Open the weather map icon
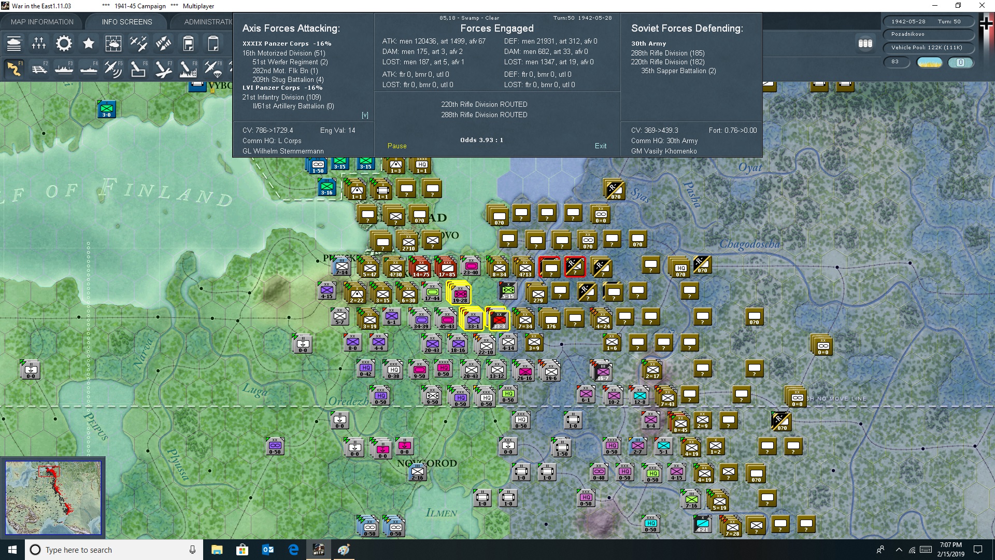995x560 pixels. (113, 44)
